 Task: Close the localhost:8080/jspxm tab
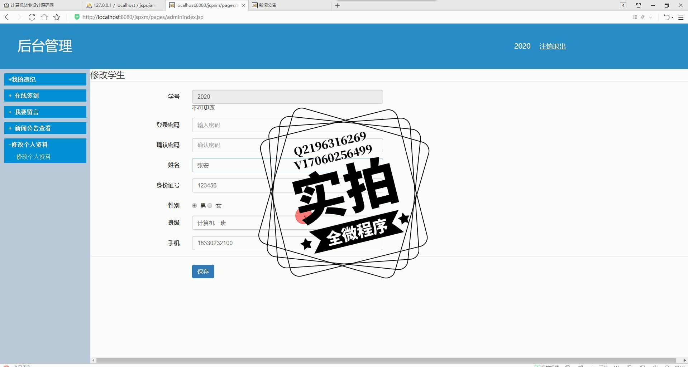tap(244, 5)
